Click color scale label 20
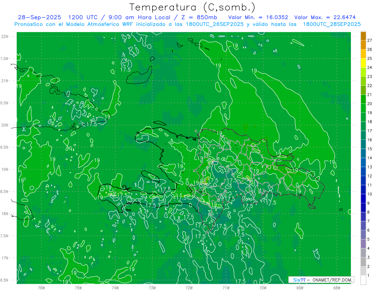 (369, 104)
